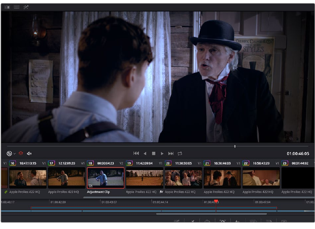Image resolution: width=315 pixels, height=229 pixels.
Task: Toggle the Image Wipe viewer mode icon
Action: pos(7,7)
